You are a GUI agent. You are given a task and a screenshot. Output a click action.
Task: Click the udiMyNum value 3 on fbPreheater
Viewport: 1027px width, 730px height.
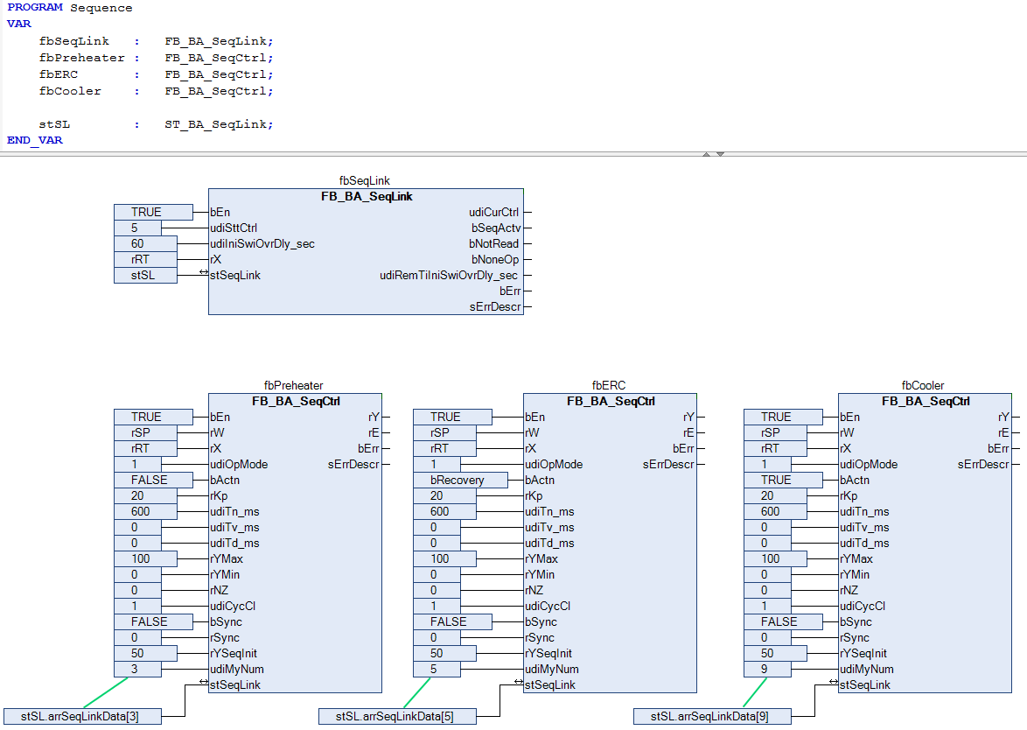click(x=138, y=669)
